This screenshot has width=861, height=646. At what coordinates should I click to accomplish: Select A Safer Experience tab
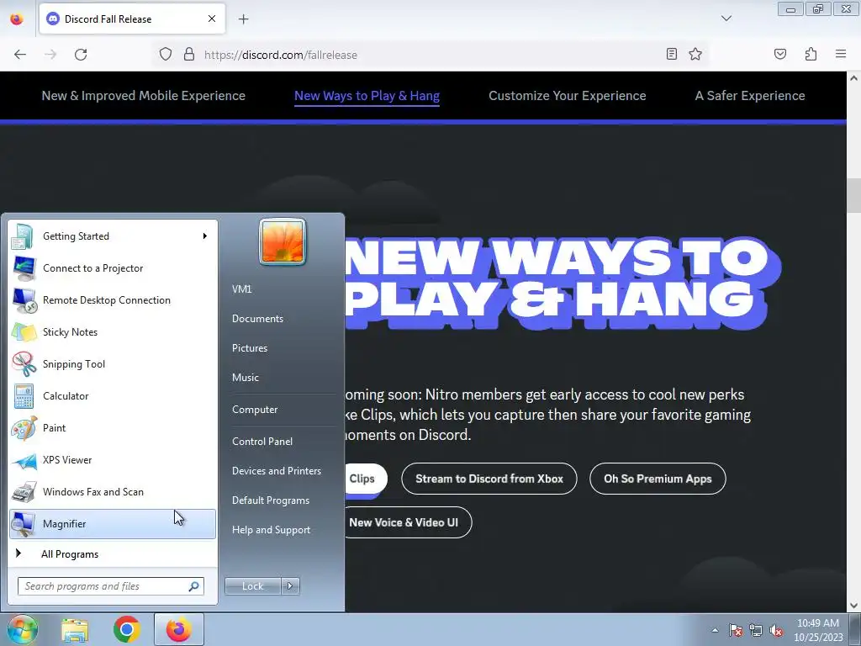point(750,96)
